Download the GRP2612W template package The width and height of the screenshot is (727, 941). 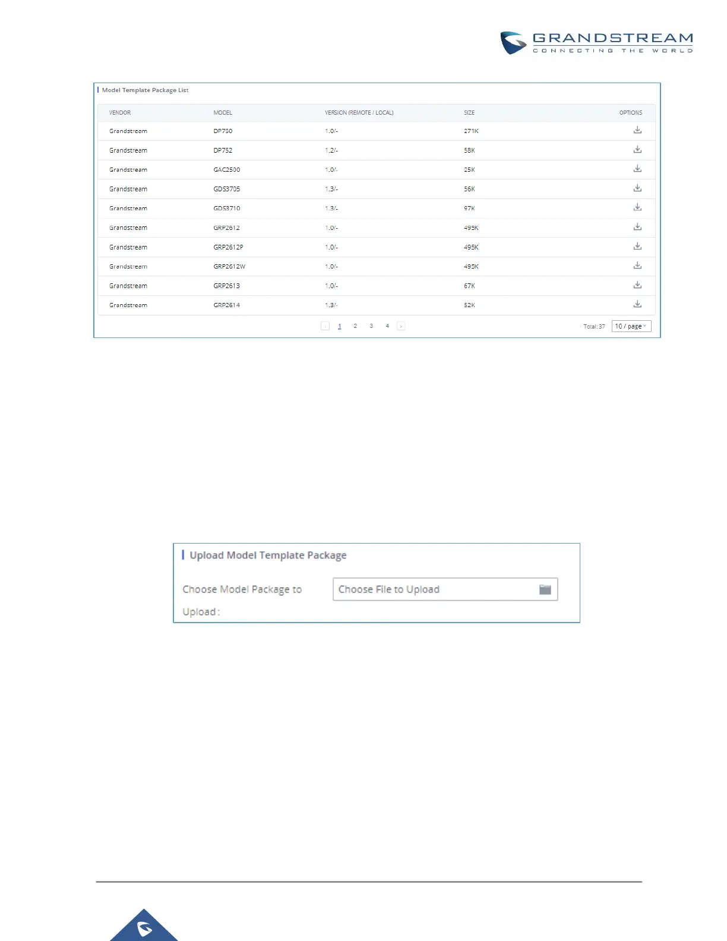click(637, 266)
